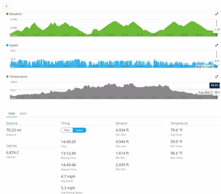Click the Avg 79.6 °F chart label
221x194 pixels.
(205, 92)
